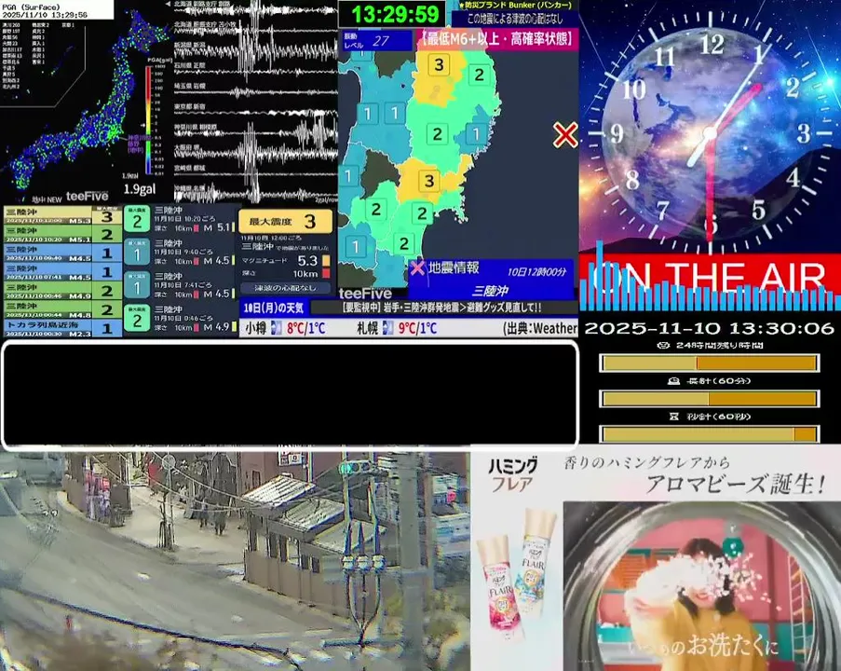
Task: Click the clock icon beside 24時間残り時間
Action: pos(663,345)
